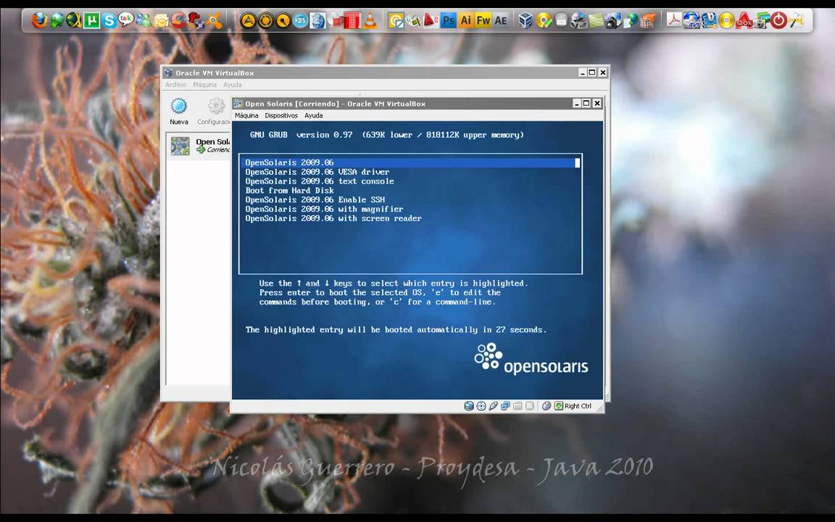Open Archivo menu in VirtualBox manager
Viewport: 835px width, 522px height.
tap(175, 85)
